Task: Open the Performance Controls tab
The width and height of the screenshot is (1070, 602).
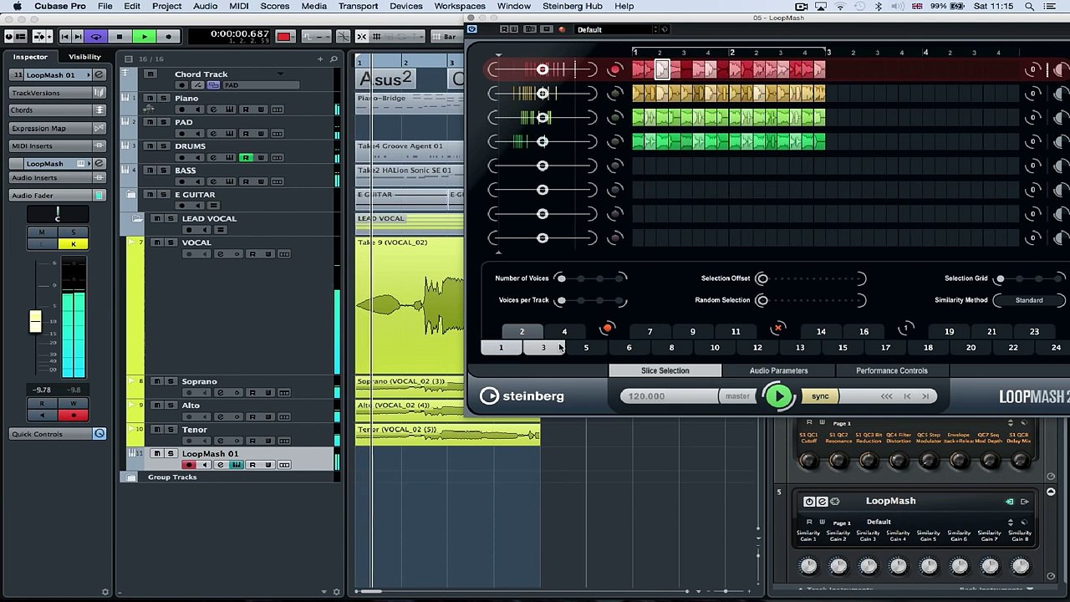Action: (x=892, y=371)
